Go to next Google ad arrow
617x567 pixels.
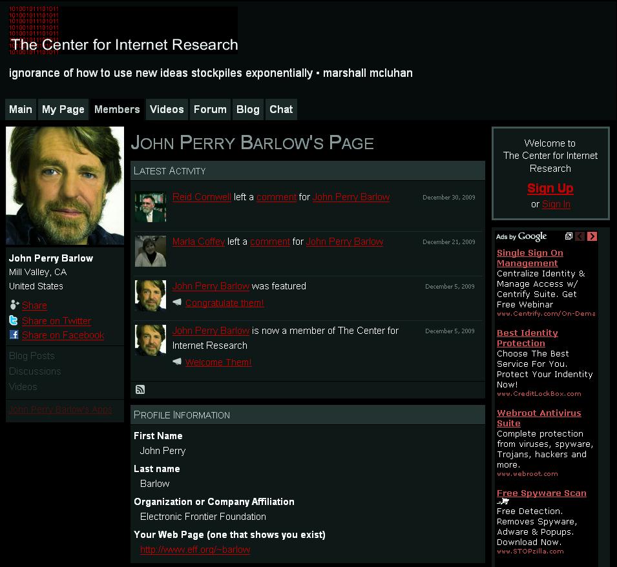pyautogui.click(x=592, y=236)
